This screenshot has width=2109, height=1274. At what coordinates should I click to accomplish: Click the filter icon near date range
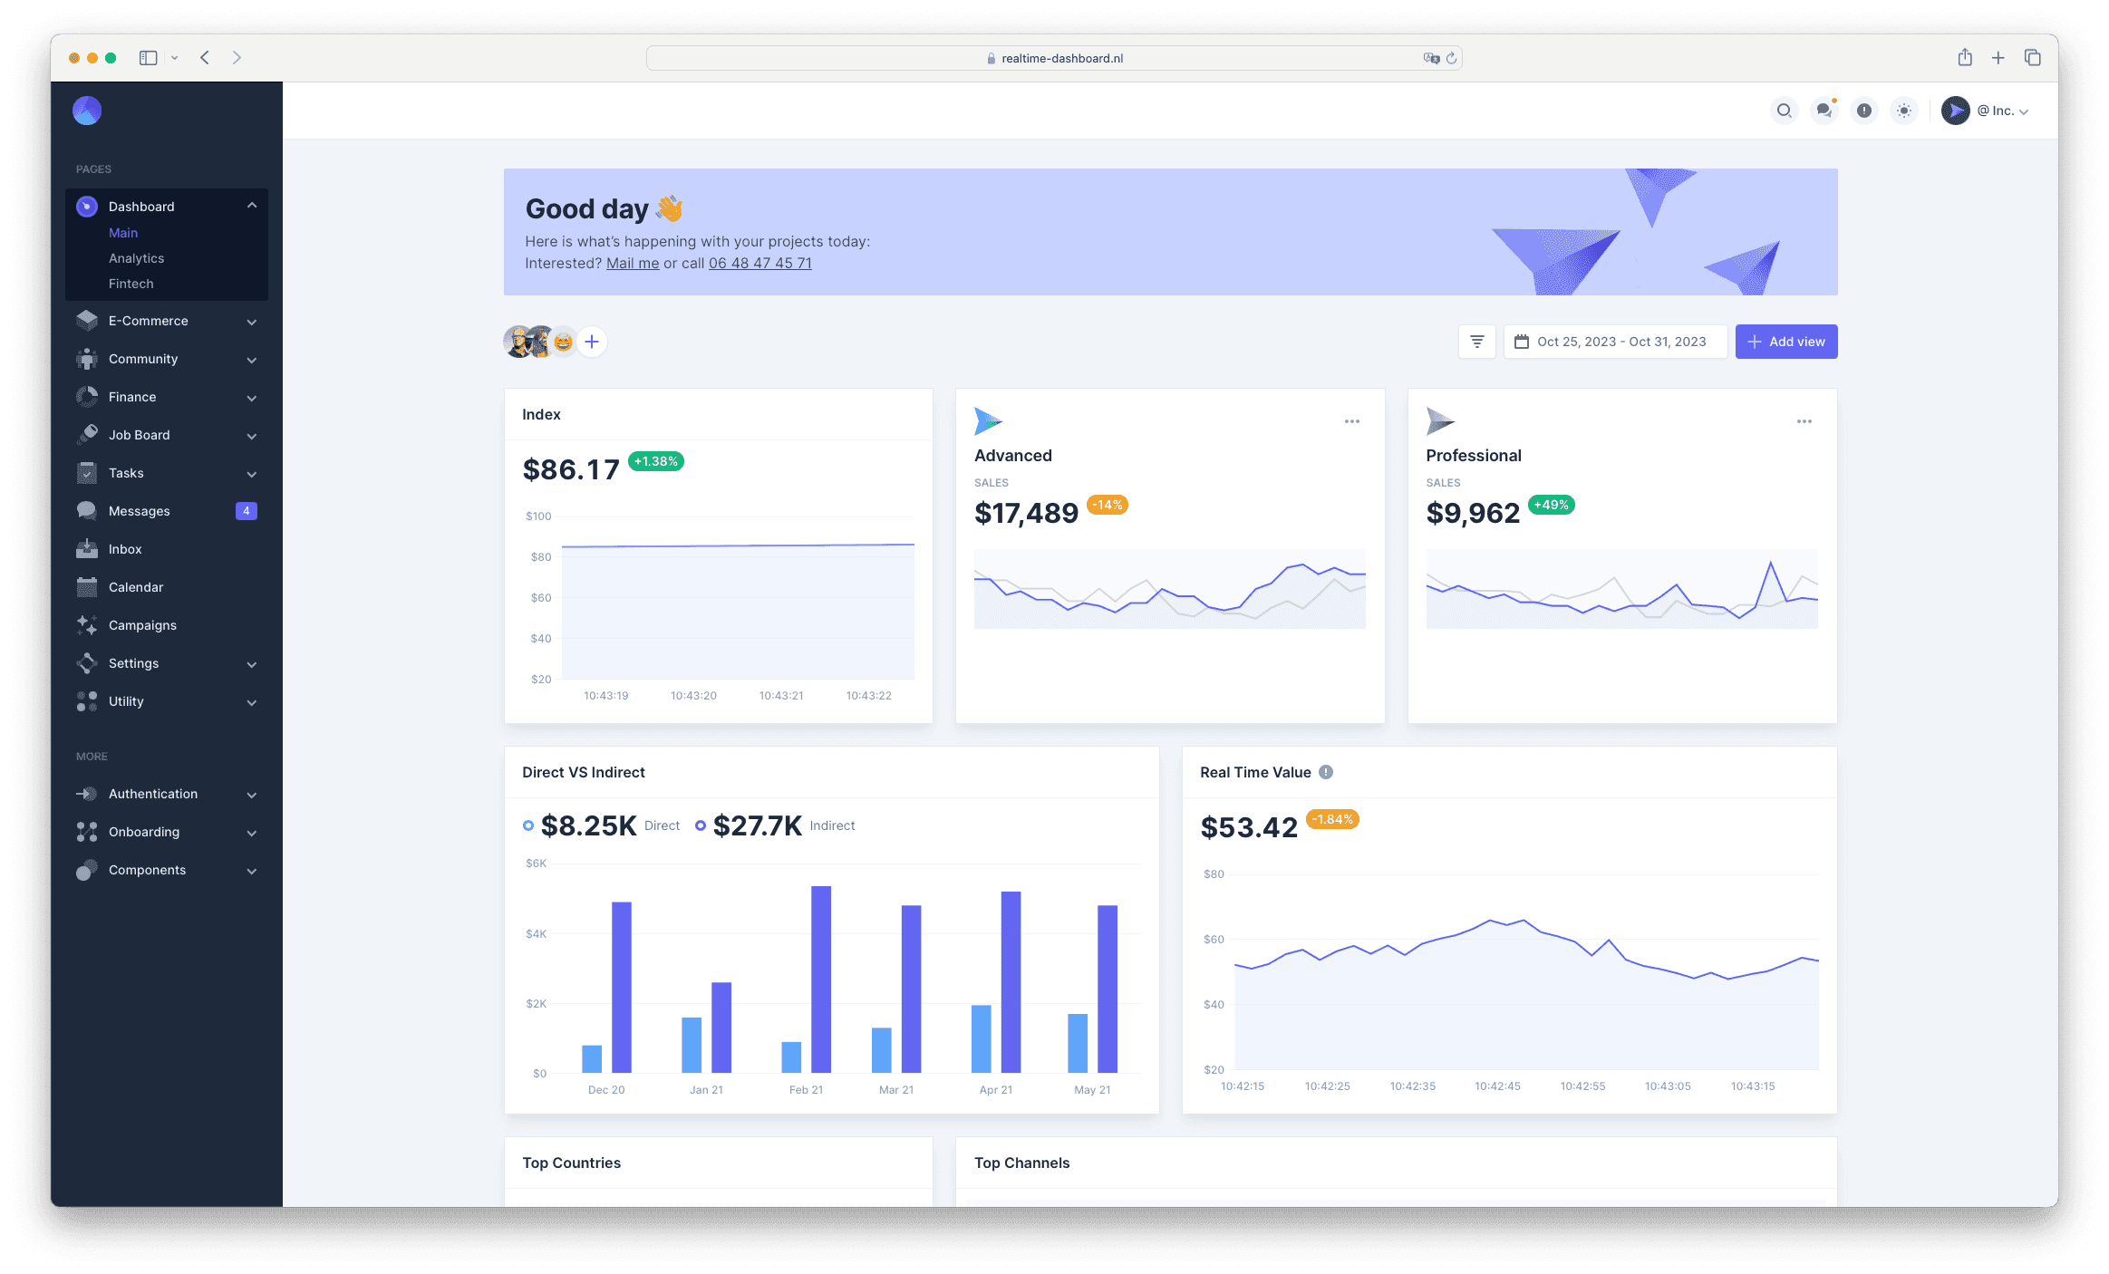[x=1478, y=342]
